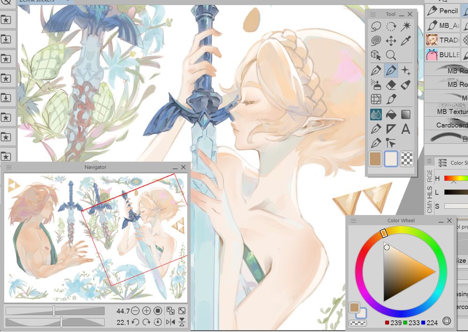Switch to Pencil sub tool group
This screenshot has height=332, width=468.
point(442,11)
